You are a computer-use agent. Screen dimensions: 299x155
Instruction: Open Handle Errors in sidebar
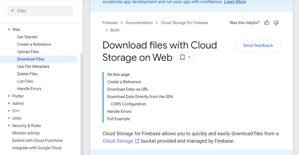tap(29, 89)
